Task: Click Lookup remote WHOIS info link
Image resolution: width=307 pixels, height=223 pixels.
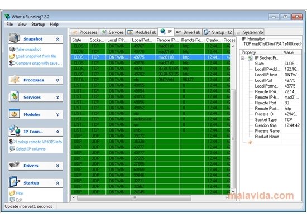Action: [x=39, y=142]
